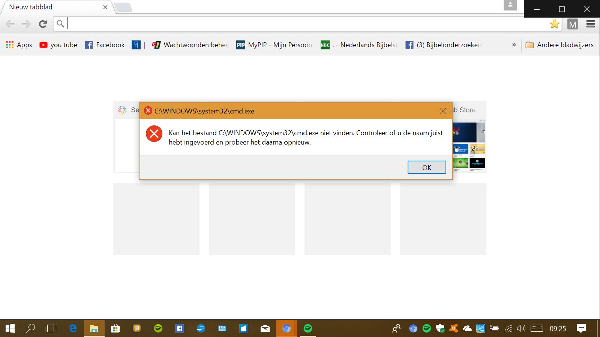Open the volume control in system tray

click(521, 328)
